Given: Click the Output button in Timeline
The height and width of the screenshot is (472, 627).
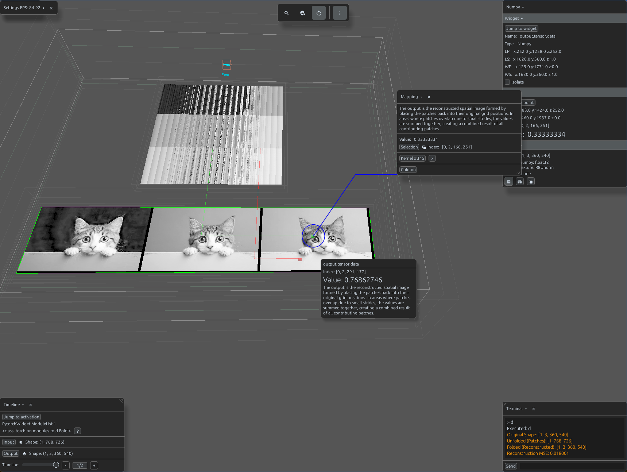Looking at the screenshot, I should coord(11,453).
